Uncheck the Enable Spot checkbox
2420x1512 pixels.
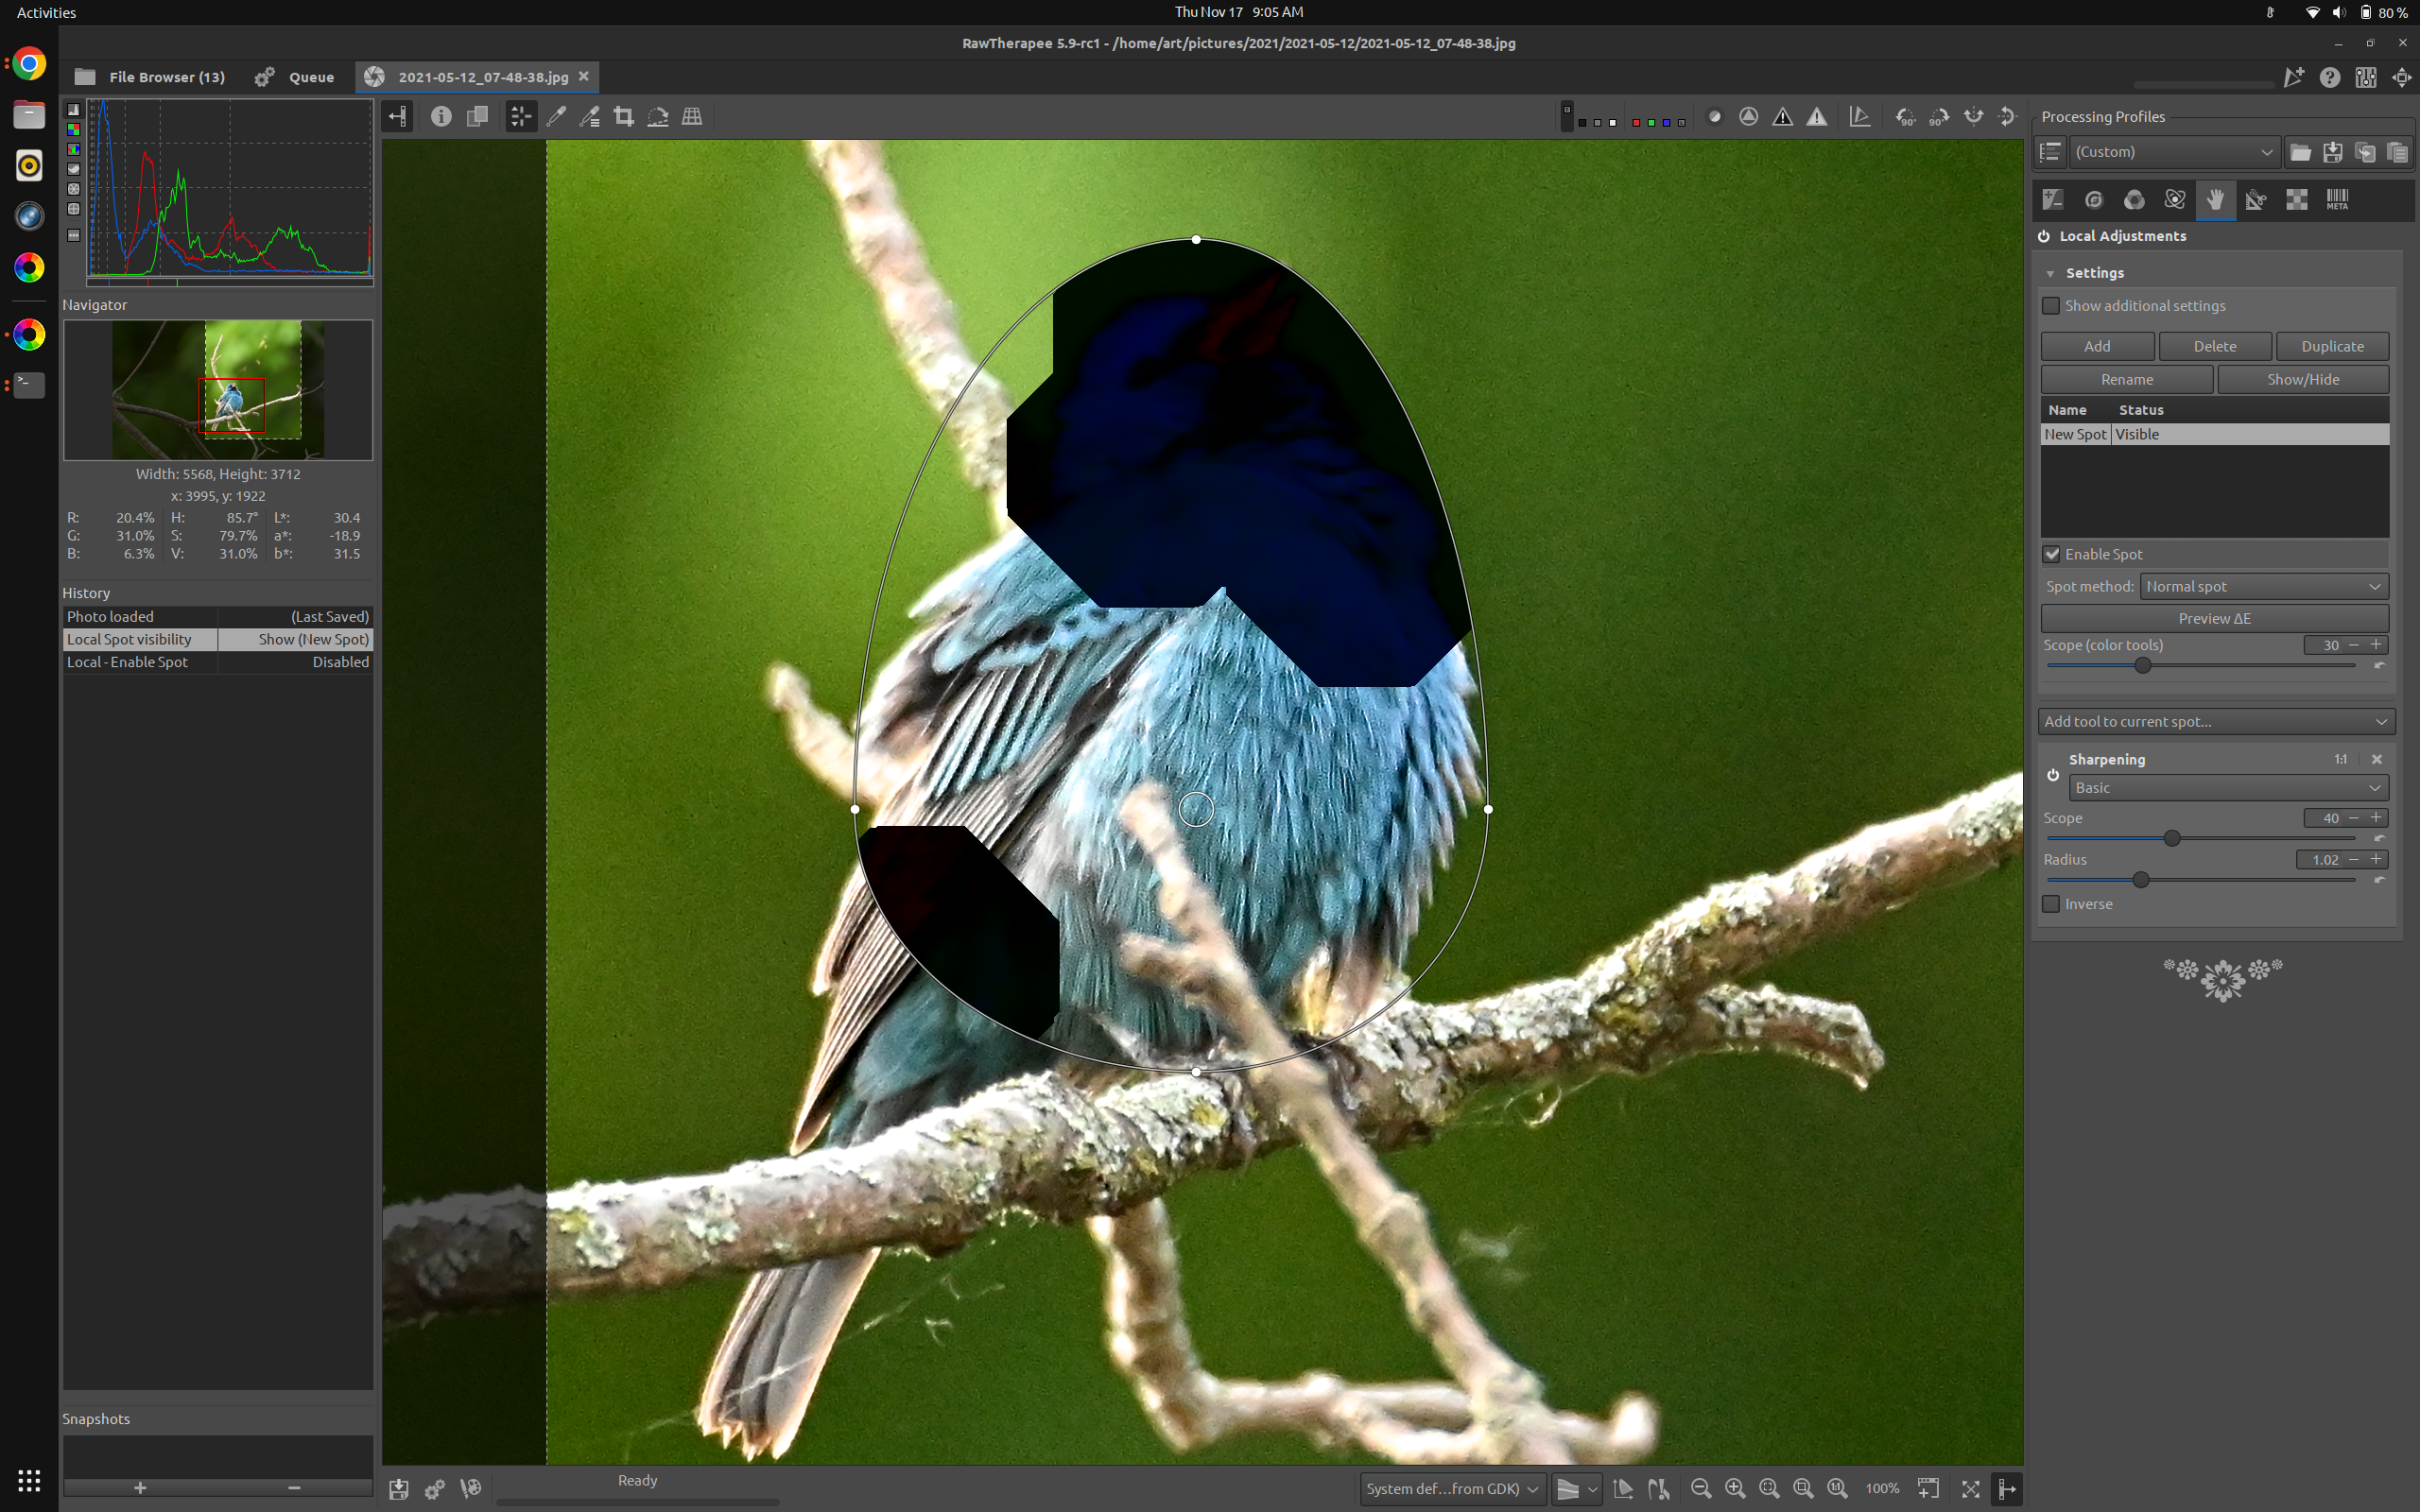pyautogui.click(x=2052, y=554)
